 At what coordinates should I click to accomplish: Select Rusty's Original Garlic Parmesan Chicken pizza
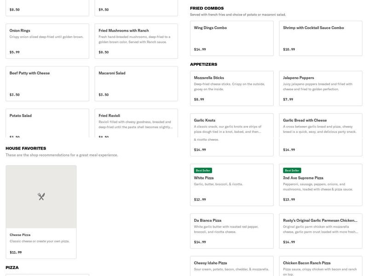tap(320, 231)
